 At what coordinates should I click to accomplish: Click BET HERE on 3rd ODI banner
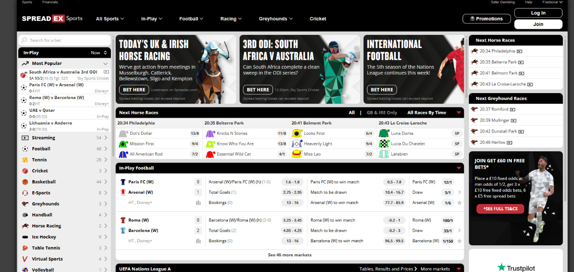258,90
